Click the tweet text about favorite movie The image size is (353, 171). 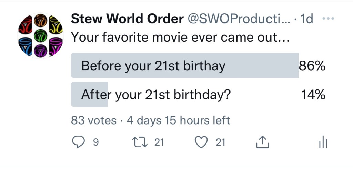[x=179, y=37]
